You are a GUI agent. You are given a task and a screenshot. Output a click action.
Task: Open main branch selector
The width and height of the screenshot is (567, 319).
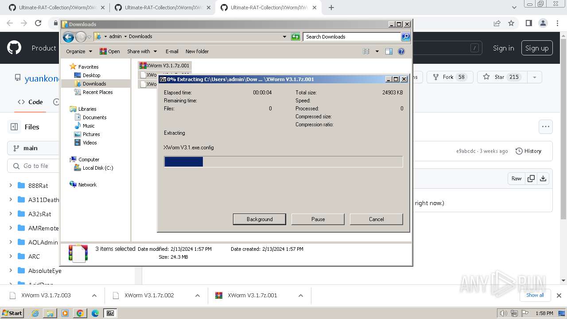tap(33, 148)
